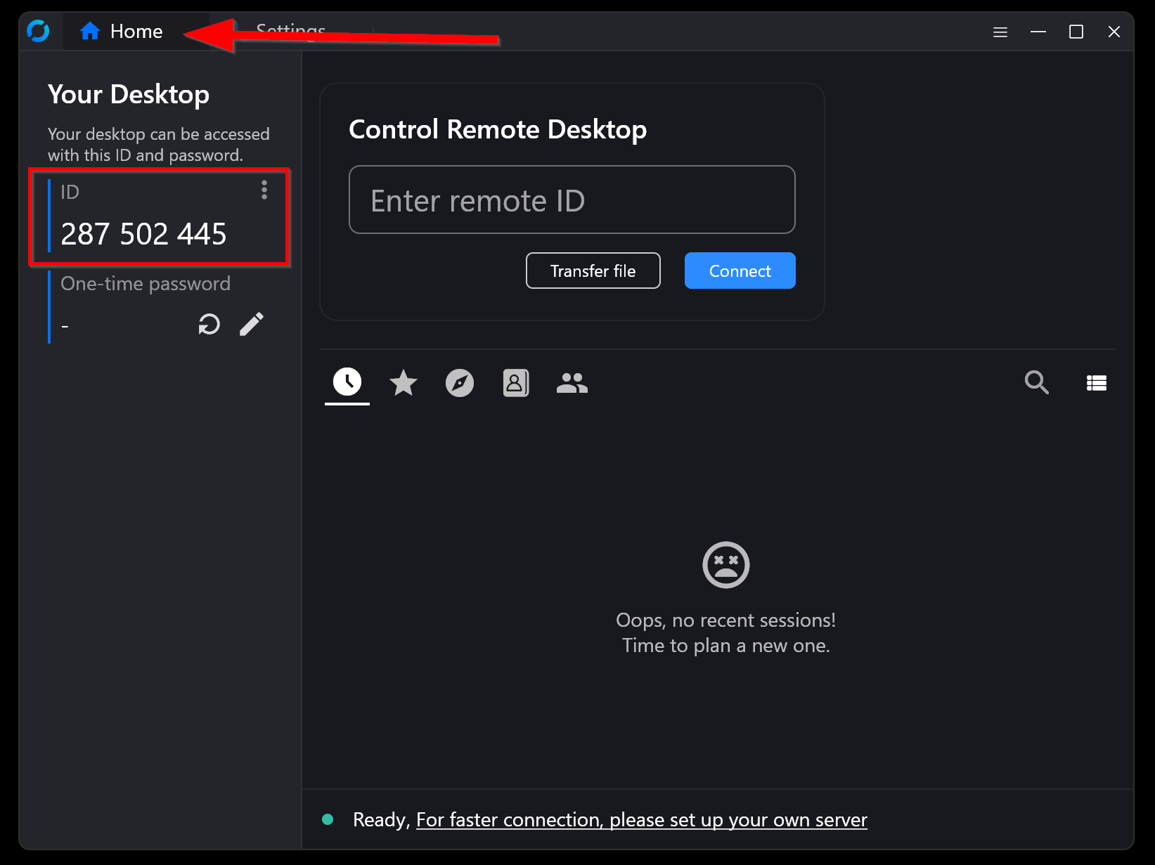
Task: Click the Enter remote ID field
Action: tap(572, 200)
